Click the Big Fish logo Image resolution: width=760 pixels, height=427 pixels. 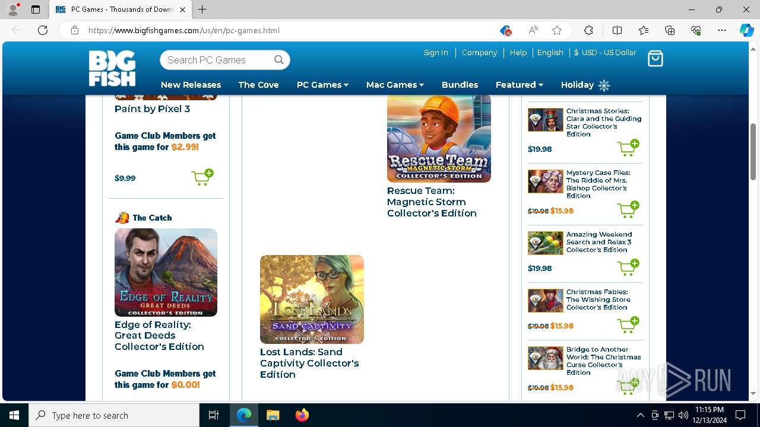point(112,68)
